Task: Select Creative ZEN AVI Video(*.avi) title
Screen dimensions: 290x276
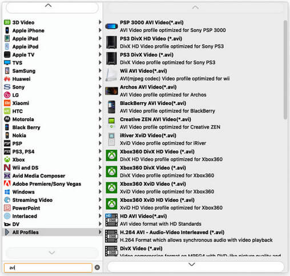Action: click(x=155, y=119)
